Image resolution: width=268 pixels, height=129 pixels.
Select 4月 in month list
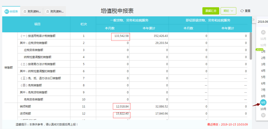click(x=263, y=71)
